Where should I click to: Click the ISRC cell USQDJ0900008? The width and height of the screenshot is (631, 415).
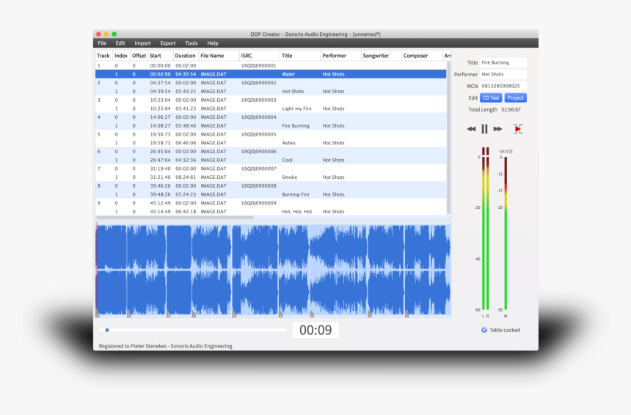(259, 186)
